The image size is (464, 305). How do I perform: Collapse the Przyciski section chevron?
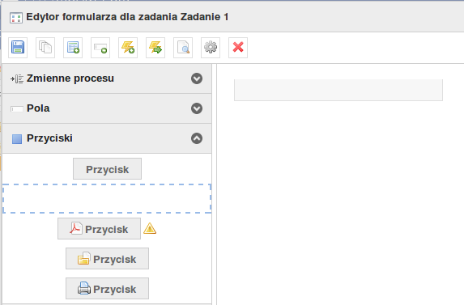coord(197,138)
